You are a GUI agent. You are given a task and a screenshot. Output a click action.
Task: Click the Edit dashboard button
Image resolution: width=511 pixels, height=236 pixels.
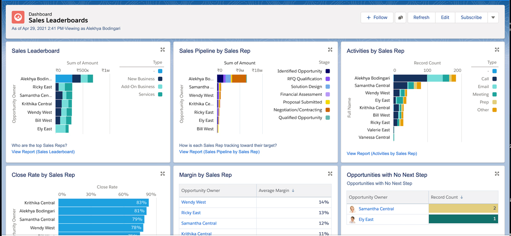(445, 17)
